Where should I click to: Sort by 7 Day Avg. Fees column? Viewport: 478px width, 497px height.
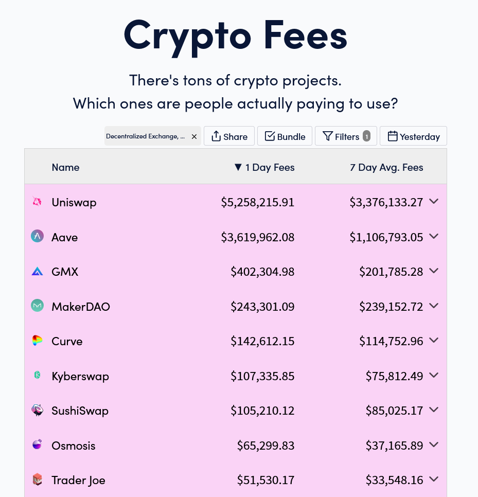tap(386, 167)
